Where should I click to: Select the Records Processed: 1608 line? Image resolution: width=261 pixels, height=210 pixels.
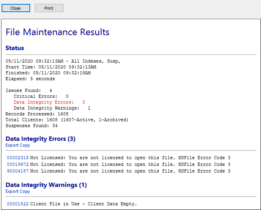coord(37,114)
